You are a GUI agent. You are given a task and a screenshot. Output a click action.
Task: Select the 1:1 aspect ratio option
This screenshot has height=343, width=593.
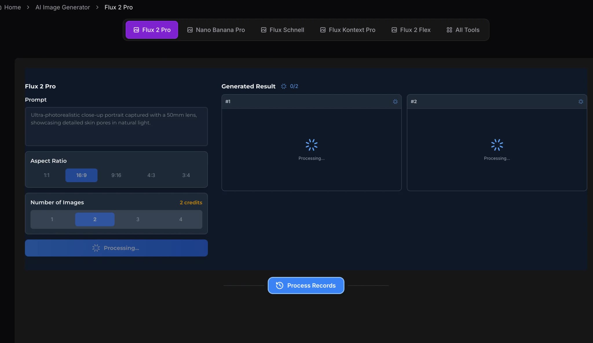[47, 175]
